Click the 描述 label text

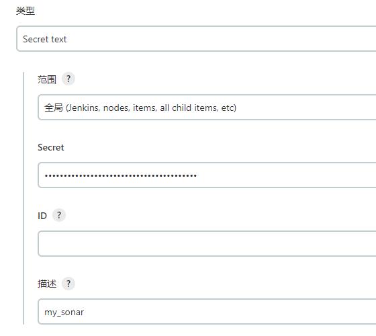tap(47, 284)
